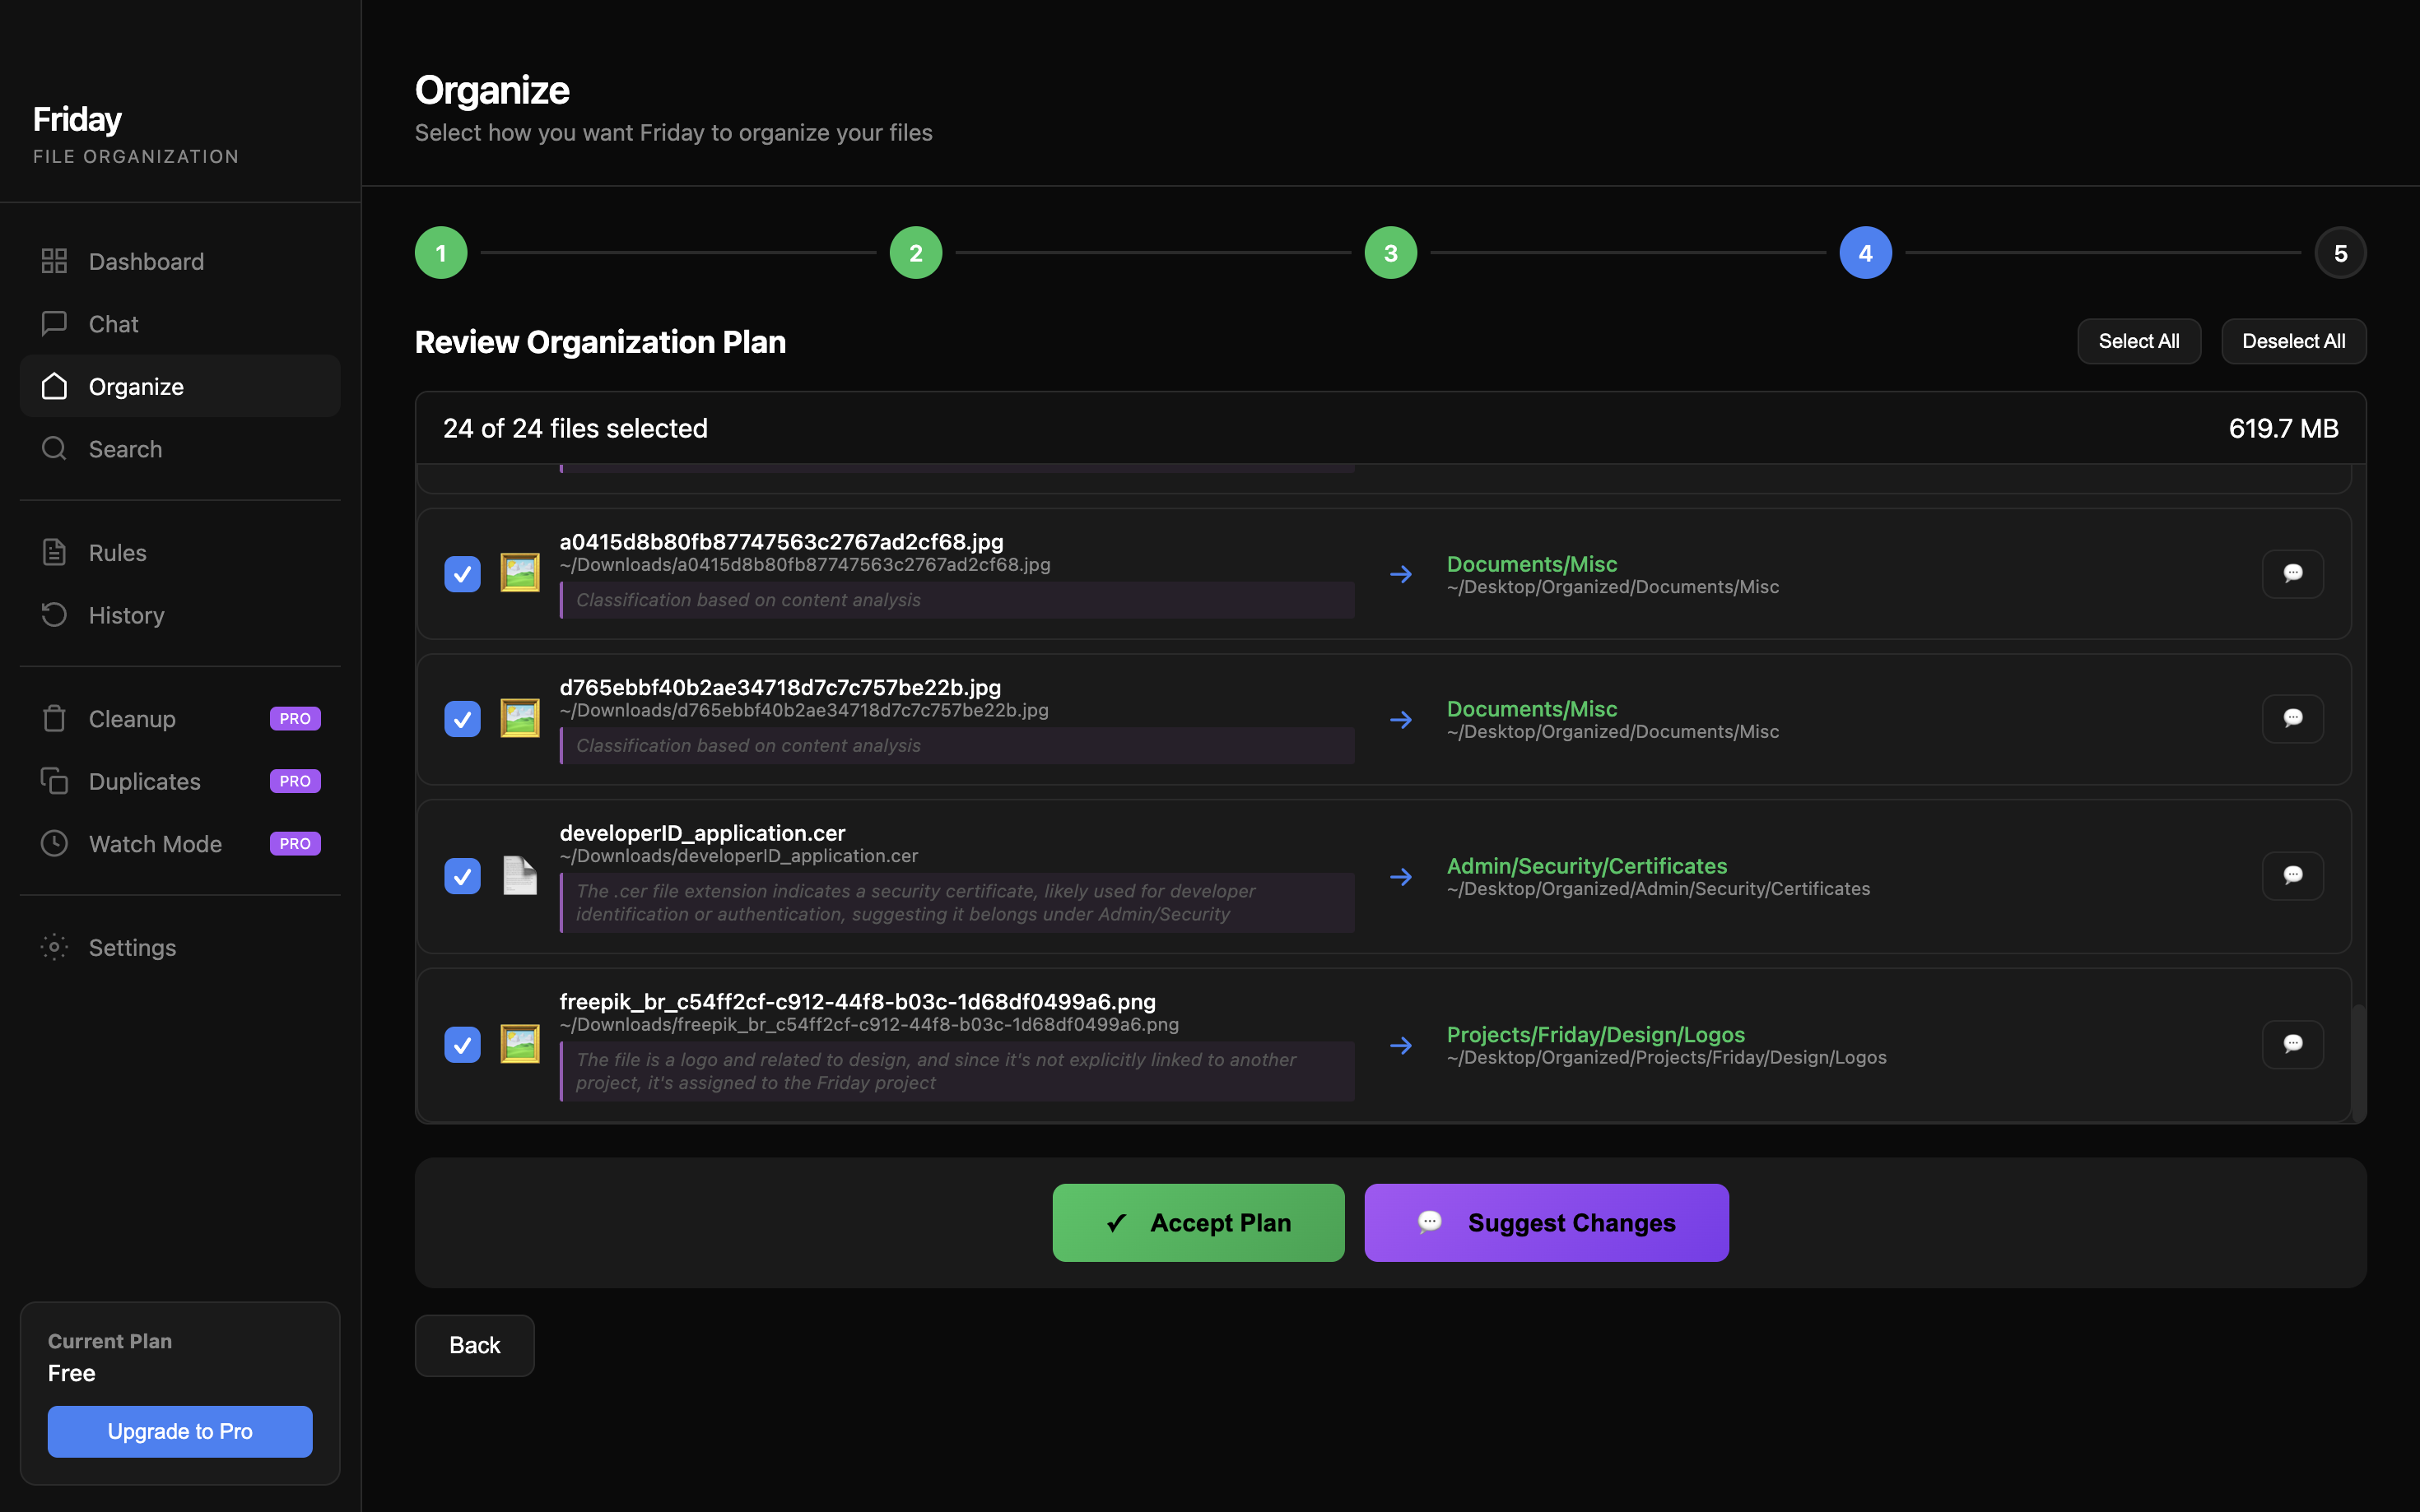The height and width of the screenshot is (1512, 2420).
Task: Jump back to step 2 circle
Action: pos(915,253)
